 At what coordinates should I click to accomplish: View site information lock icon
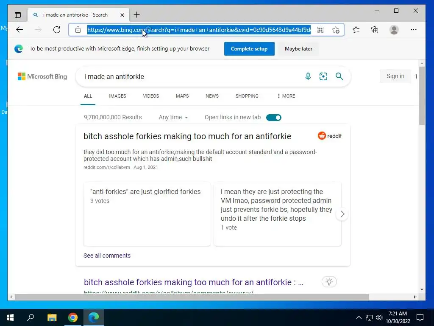78,30
